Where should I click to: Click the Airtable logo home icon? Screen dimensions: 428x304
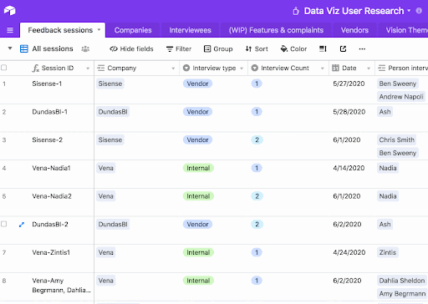(10, 11)
